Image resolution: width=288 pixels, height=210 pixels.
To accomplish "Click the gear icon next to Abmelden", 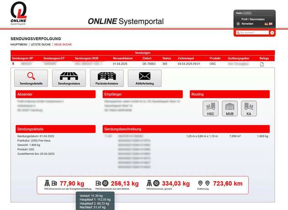I will click(x=238, y=24).
